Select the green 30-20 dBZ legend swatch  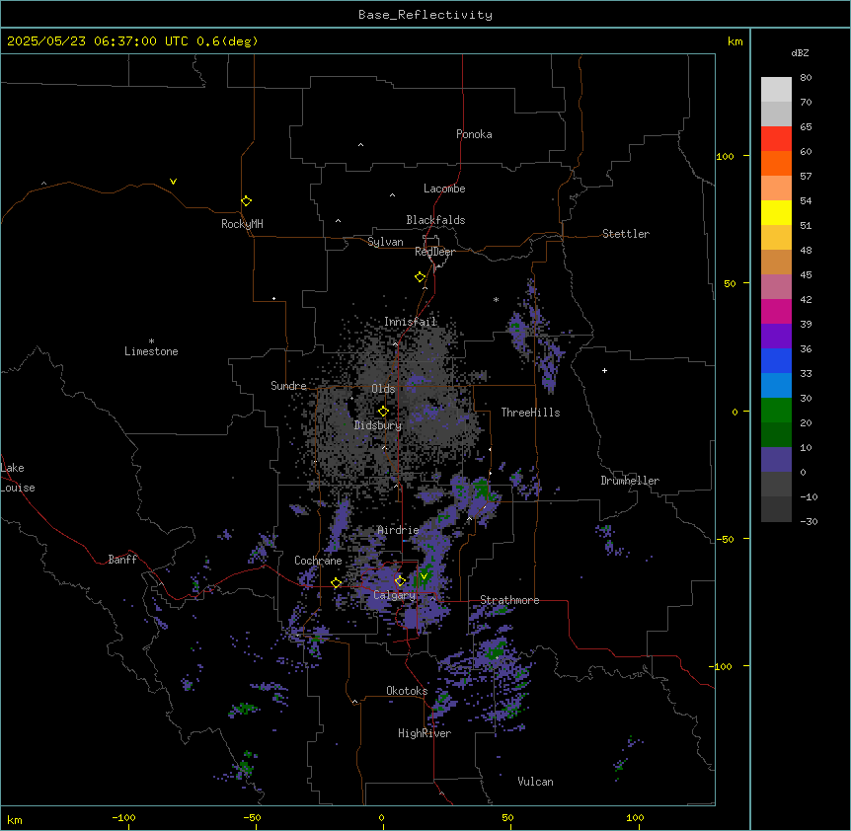(776, 411)
